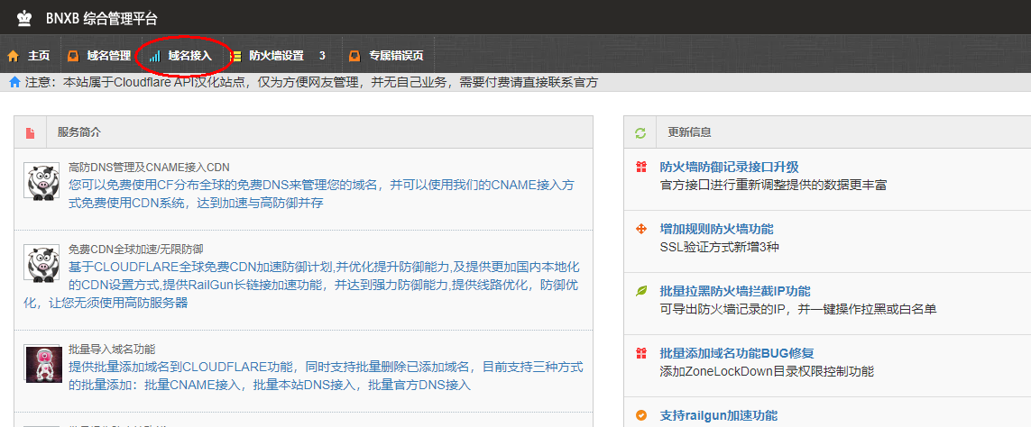Click the orange home icon in navbar
The width and height of the screenshot is (1031, 427).
[13, 56]
